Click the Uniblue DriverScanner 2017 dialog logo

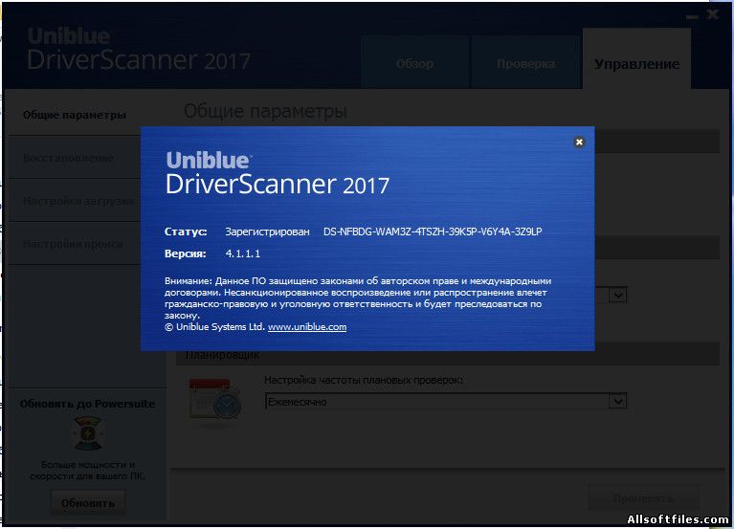pyautogui.click(x=278, y=173)
